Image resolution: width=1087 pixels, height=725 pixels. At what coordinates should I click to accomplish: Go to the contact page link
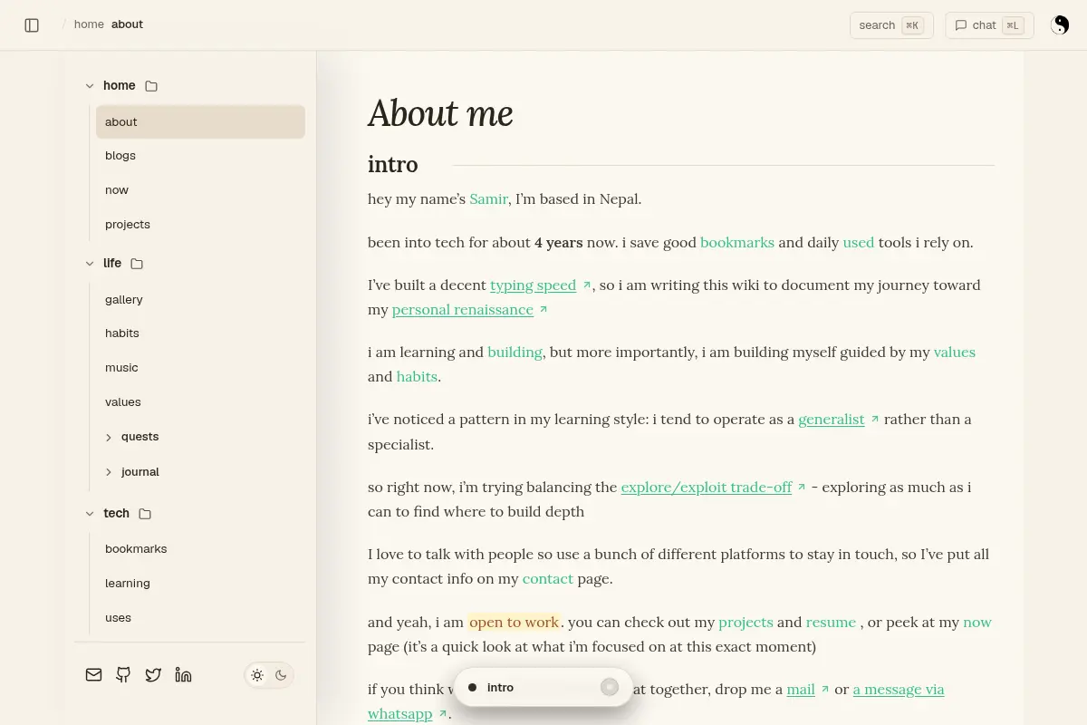pos(548,578)
